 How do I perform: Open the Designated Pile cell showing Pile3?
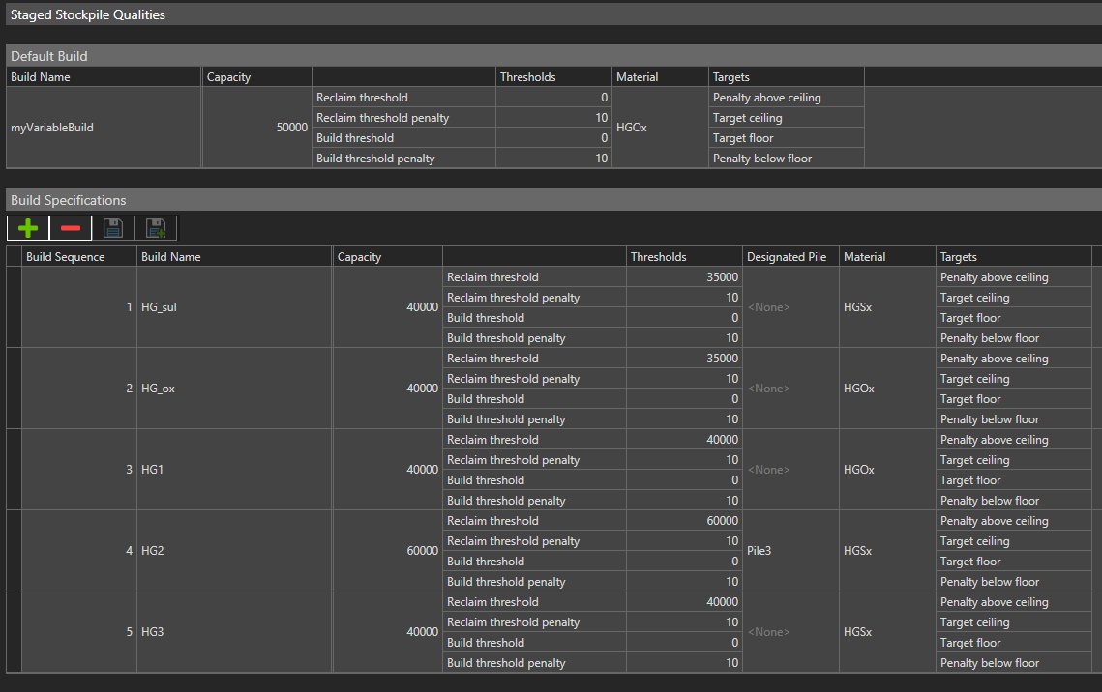point(789,551)
